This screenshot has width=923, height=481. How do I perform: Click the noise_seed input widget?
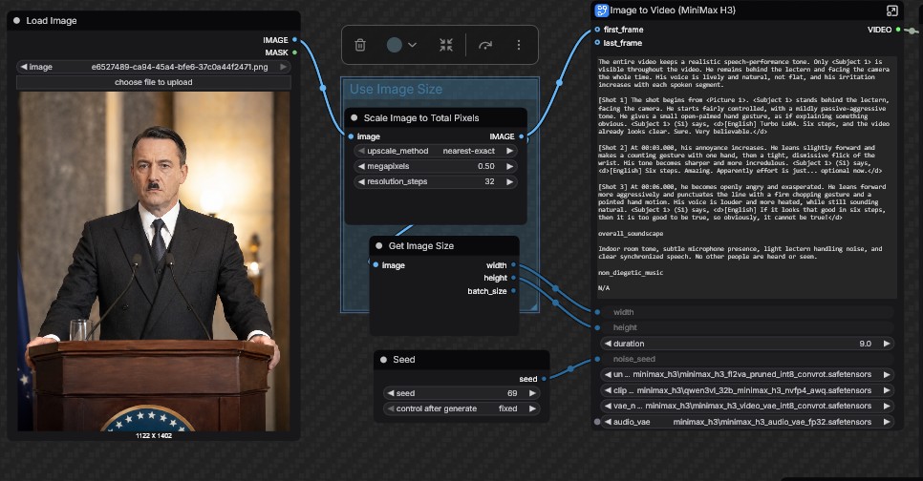pyautogui.click(x=747, y=359)
